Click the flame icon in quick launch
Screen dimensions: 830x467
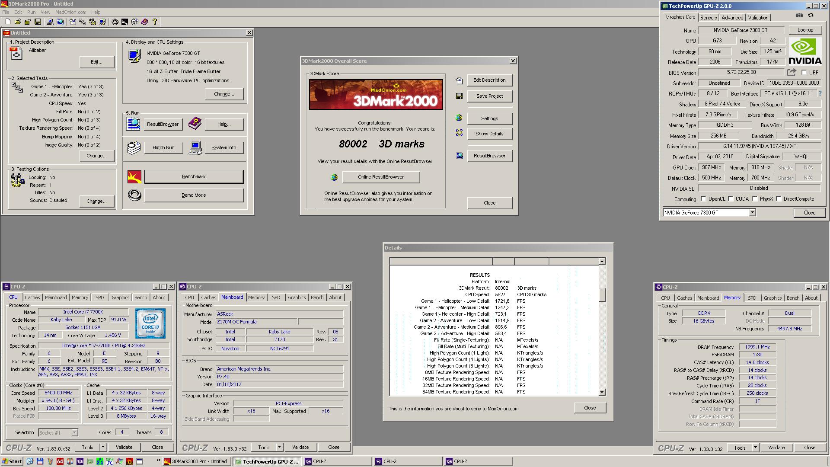click(x=130, y=461)
